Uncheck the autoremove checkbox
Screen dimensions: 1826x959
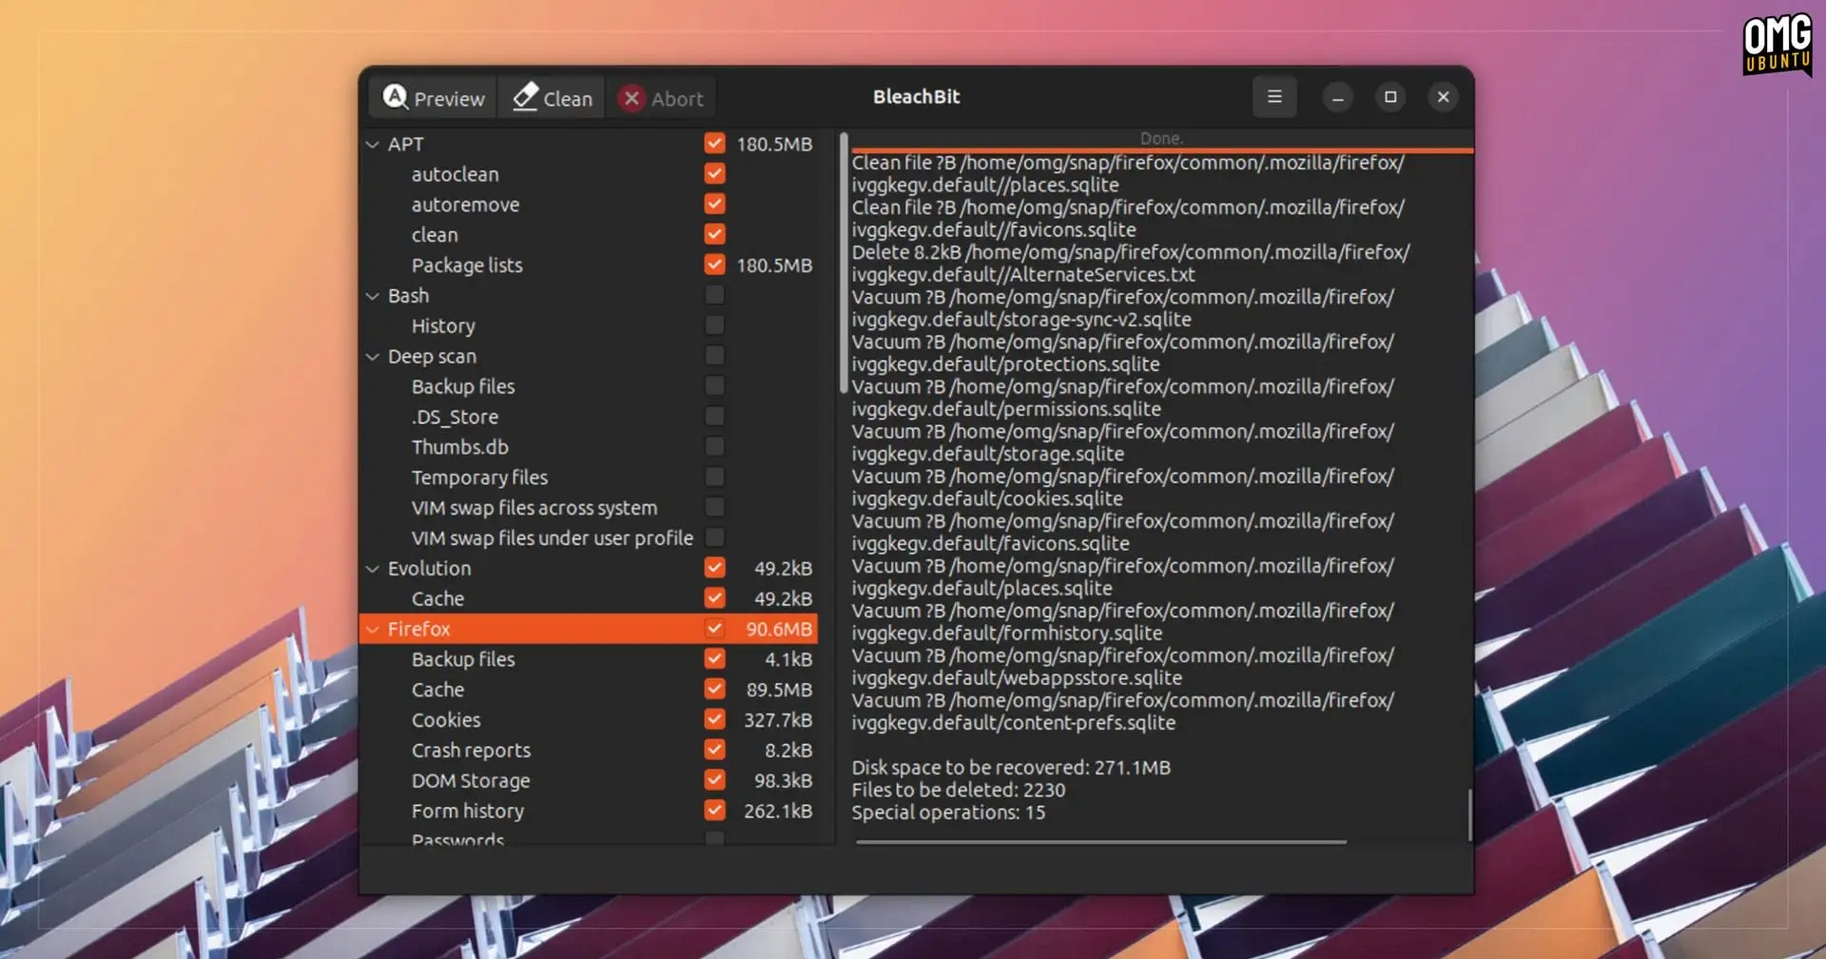tap(714, 205)
